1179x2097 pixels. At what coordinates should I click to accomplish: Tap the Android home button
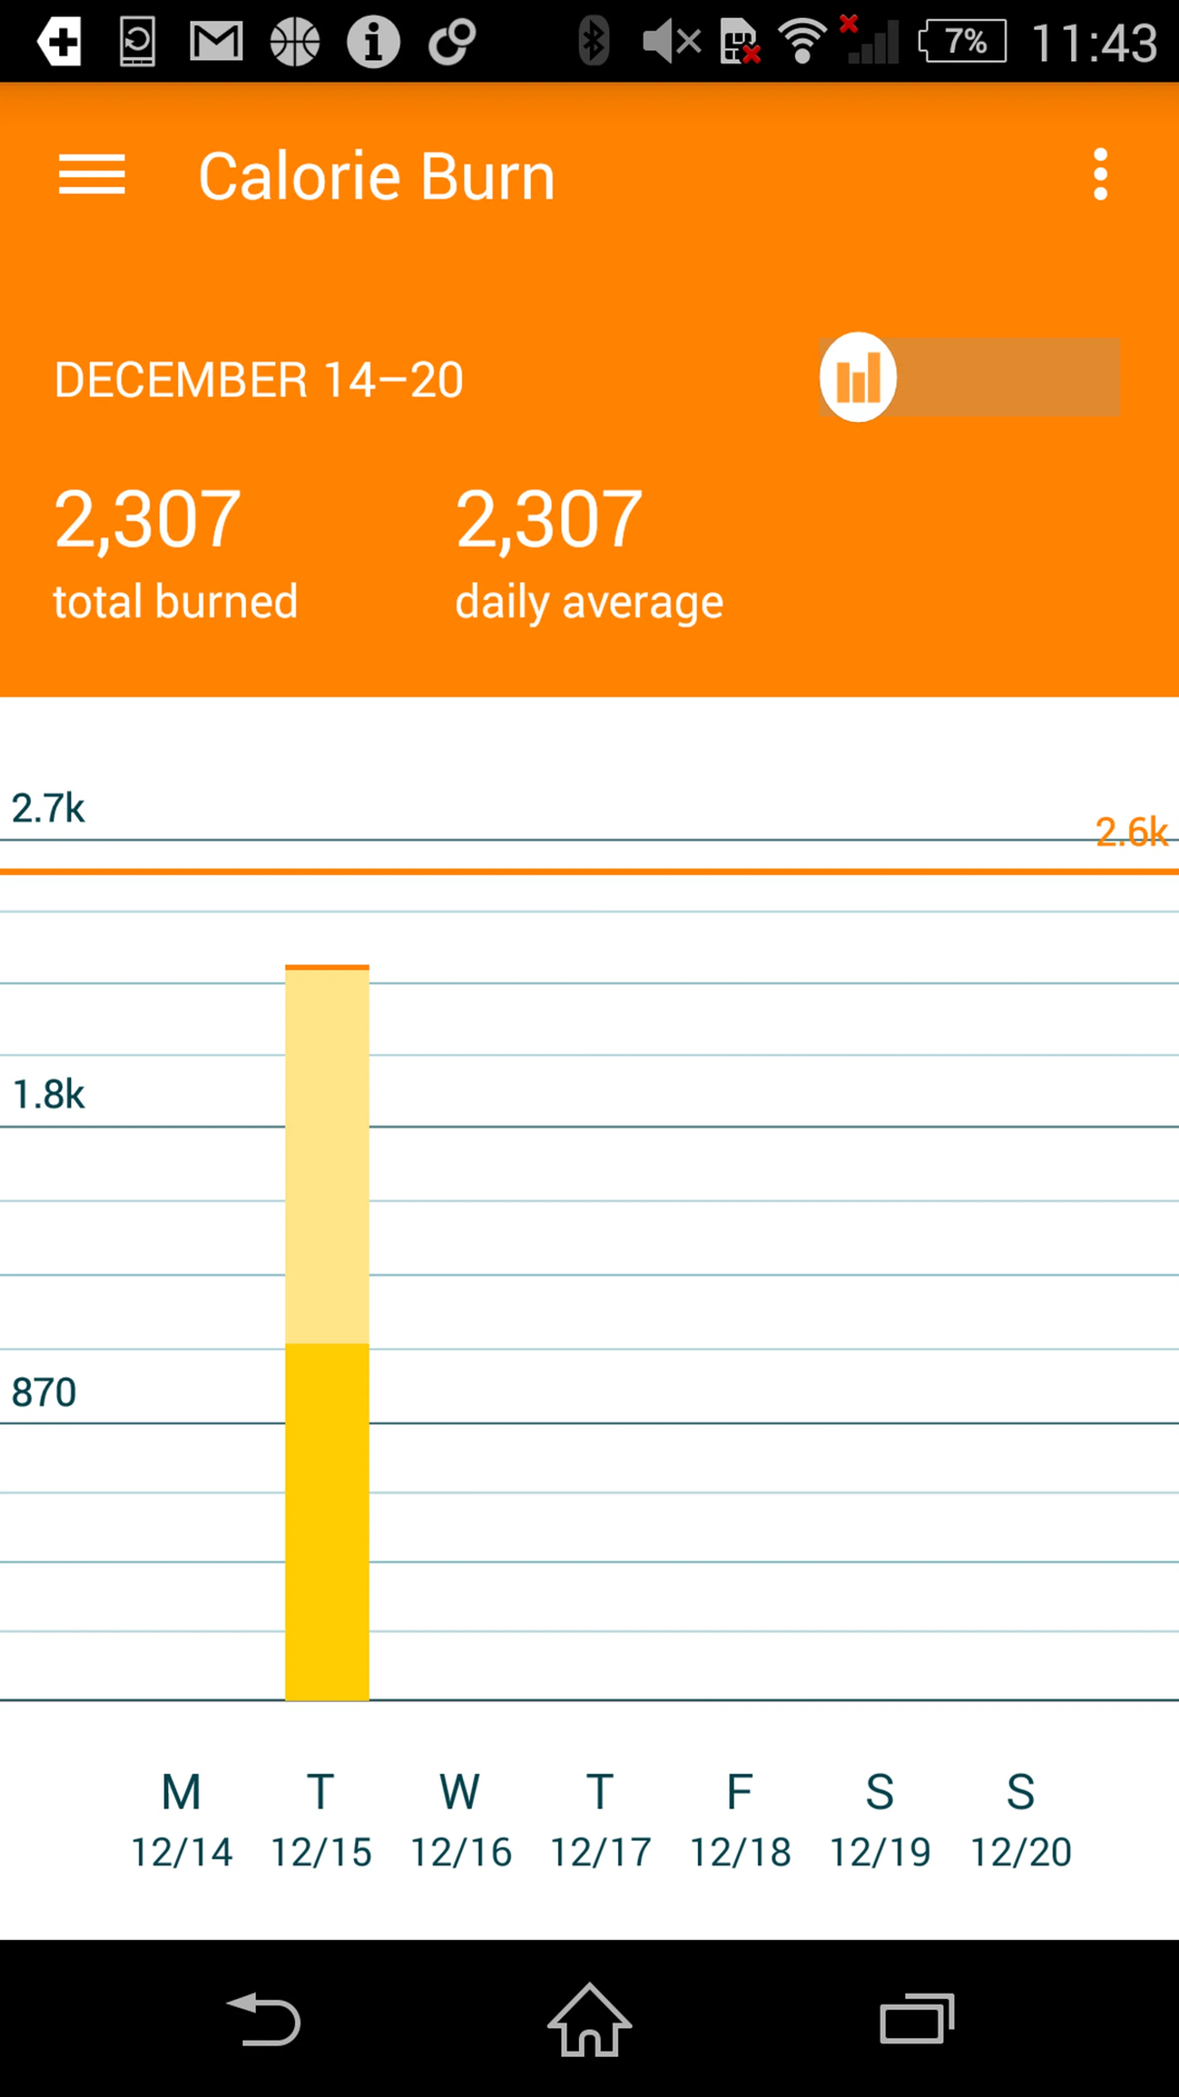589,2019
